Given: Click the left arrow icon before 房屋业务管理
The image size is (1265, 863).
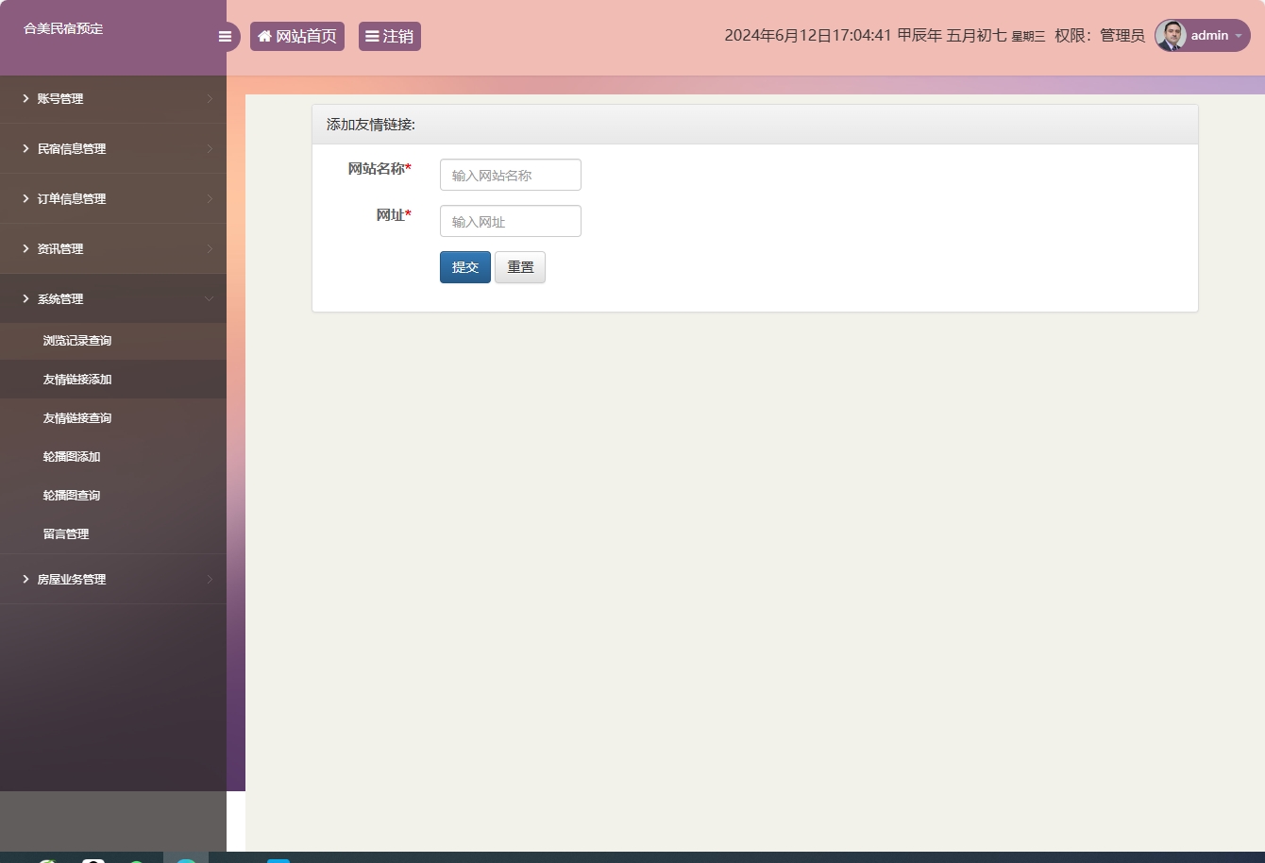Looking at the screenshot, I should [x=26, y=579].
